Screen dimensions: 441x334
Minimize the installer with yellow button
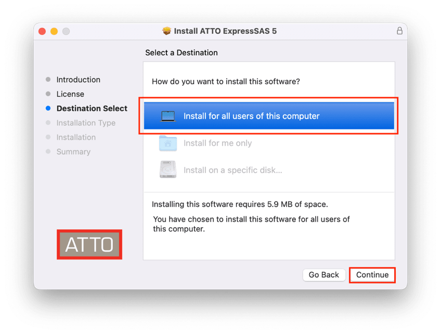click(x=54, y=31)
